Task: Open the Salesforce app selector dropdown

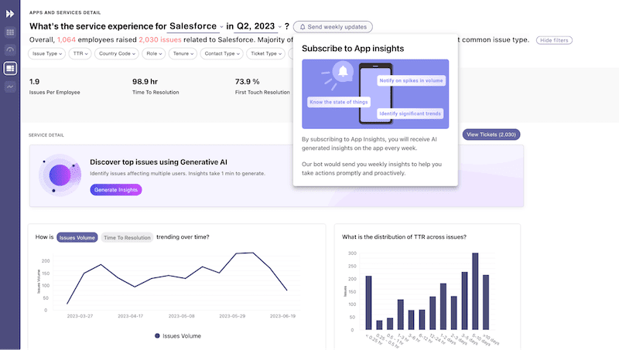Action: 196,26
